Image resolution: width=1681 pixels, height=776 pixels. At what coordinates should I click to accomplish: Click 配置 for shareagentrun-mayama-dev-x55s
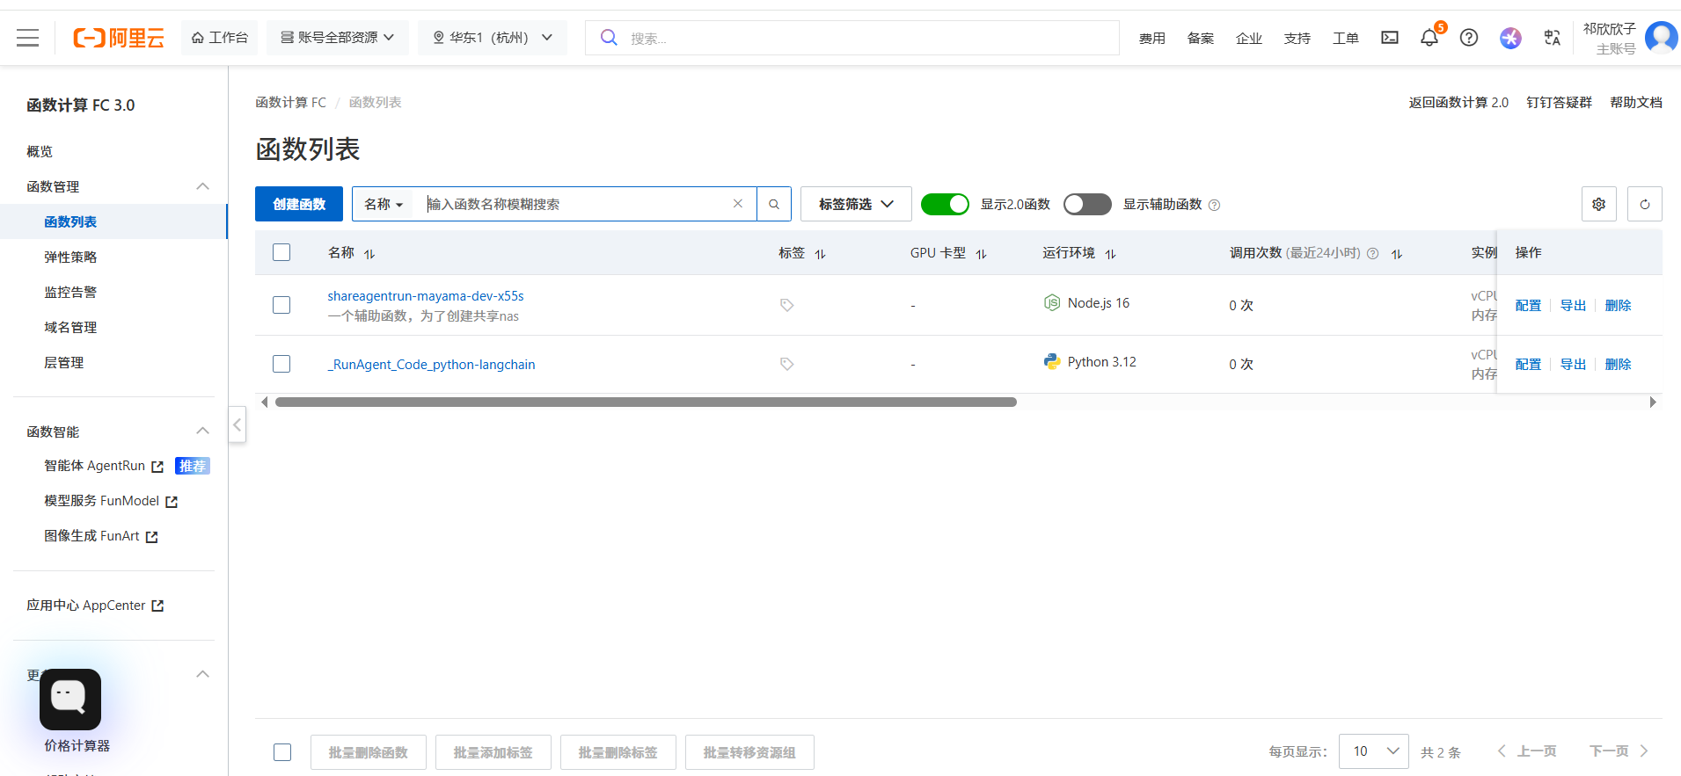pyautogui.click(x=1528, y=305)
